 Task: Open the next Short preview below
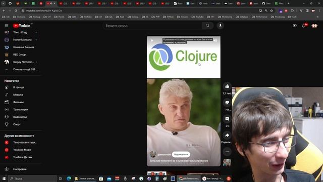coord(183,173)
